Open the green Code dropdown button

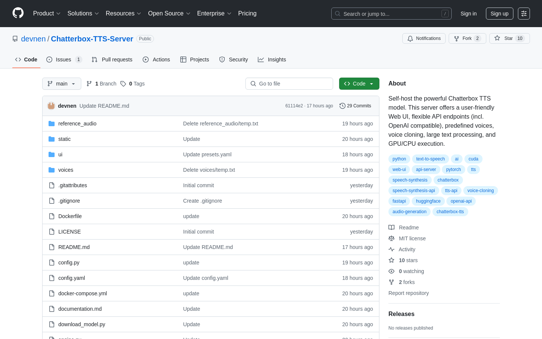point(359,84)
